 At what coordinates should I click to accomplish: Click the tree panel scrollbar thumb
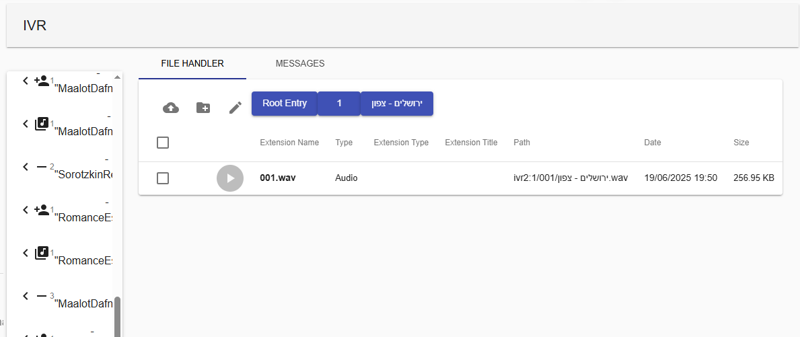[117, 317]
